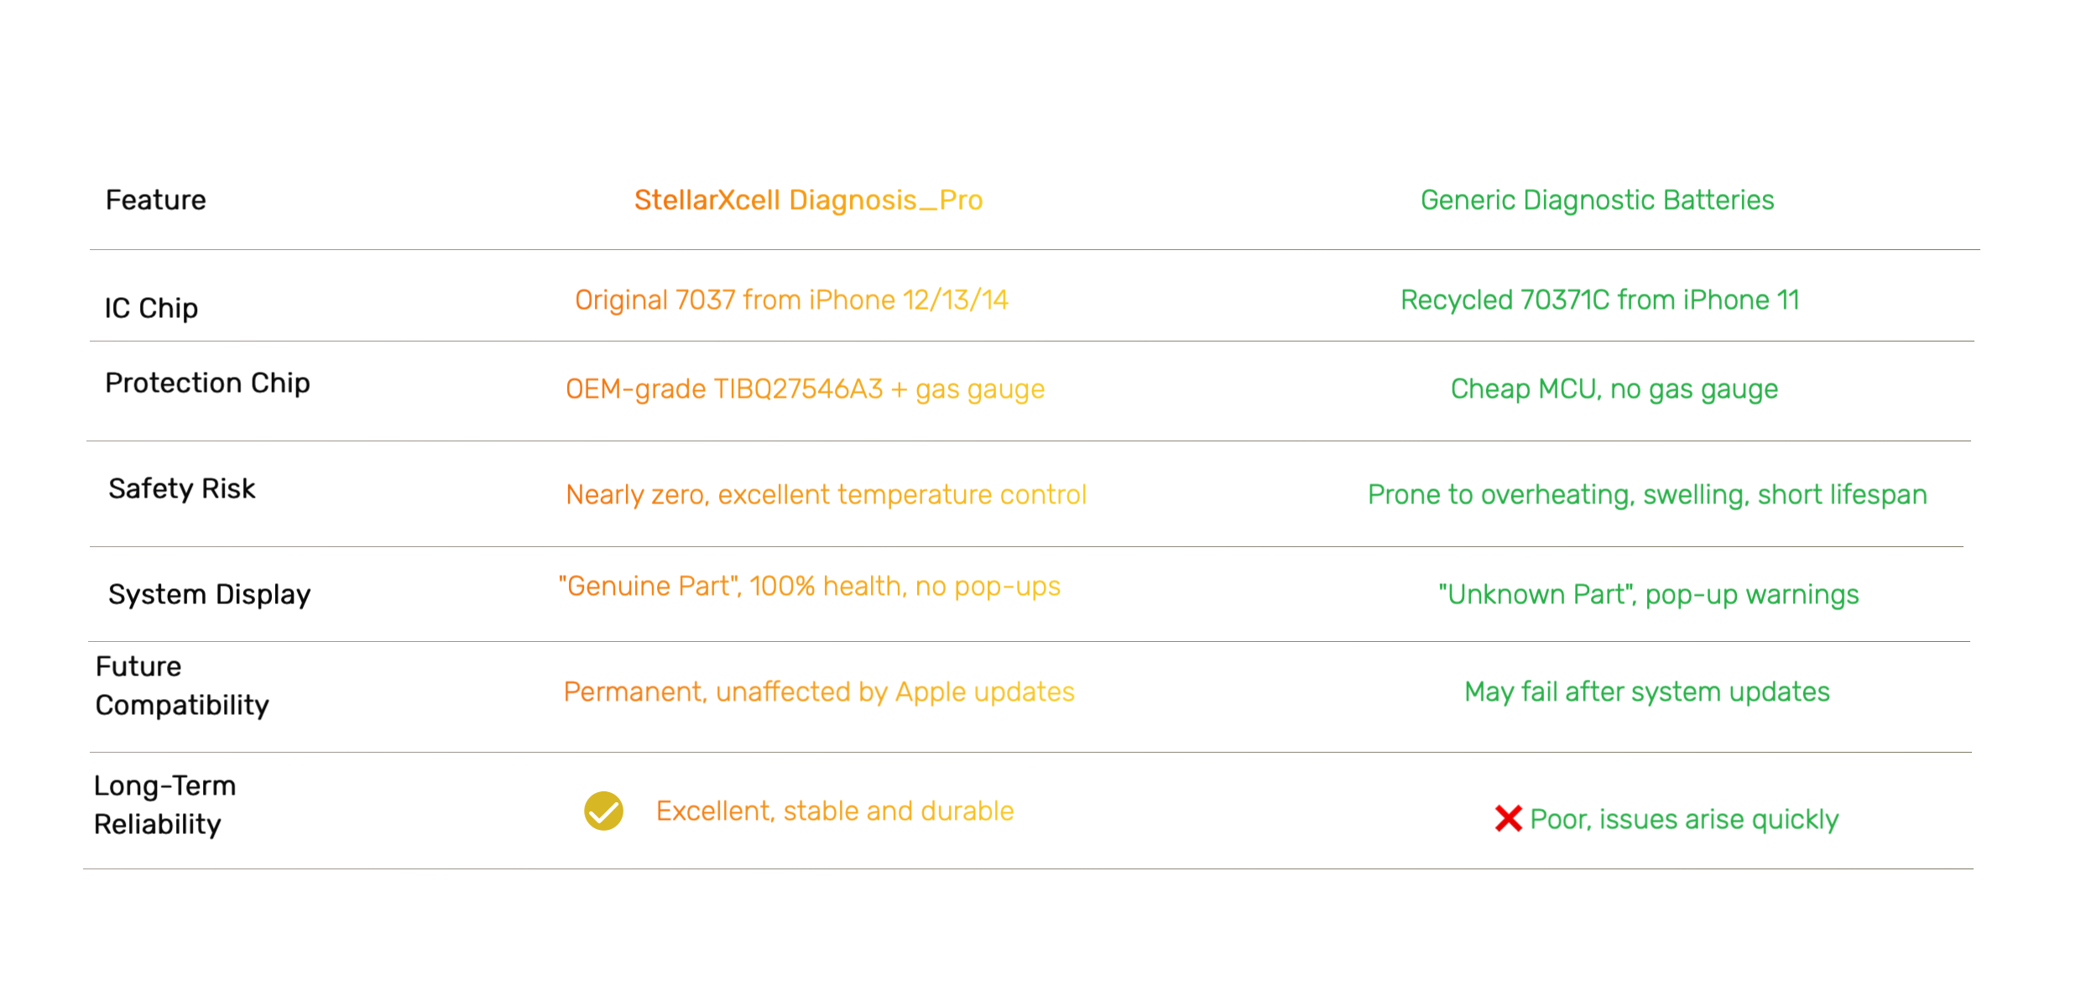Click the Generic Diagnostic Batteries header
This screenshot has width=2081, height=991.
point(1597,200)
